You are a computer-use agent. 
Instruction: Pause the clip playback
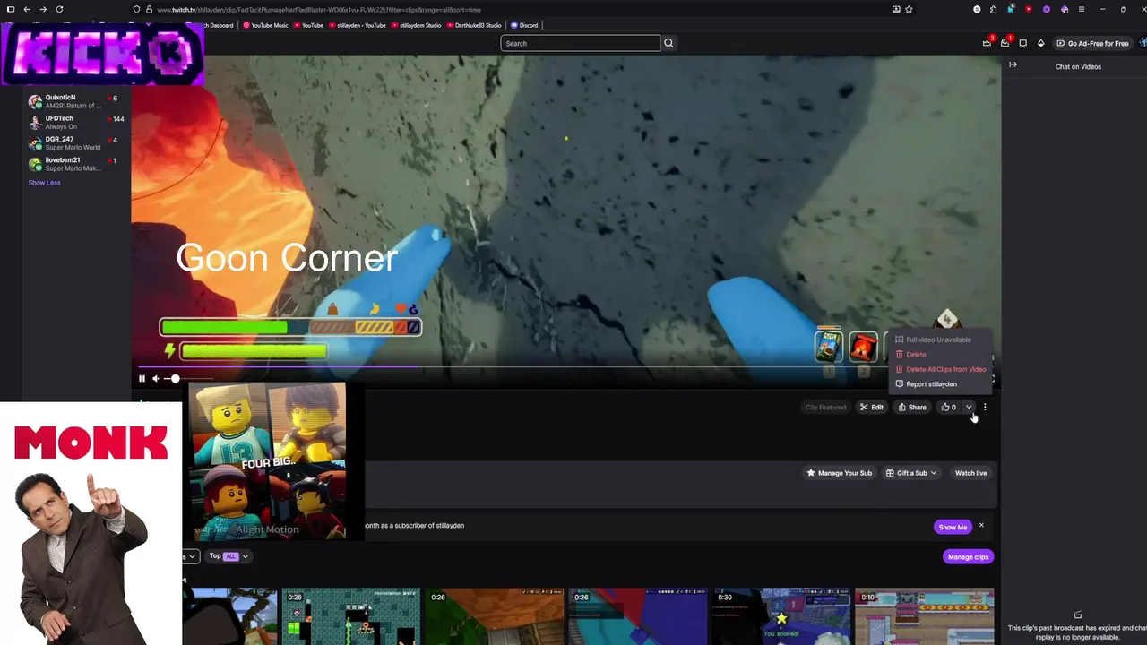(x=142, y=379)
